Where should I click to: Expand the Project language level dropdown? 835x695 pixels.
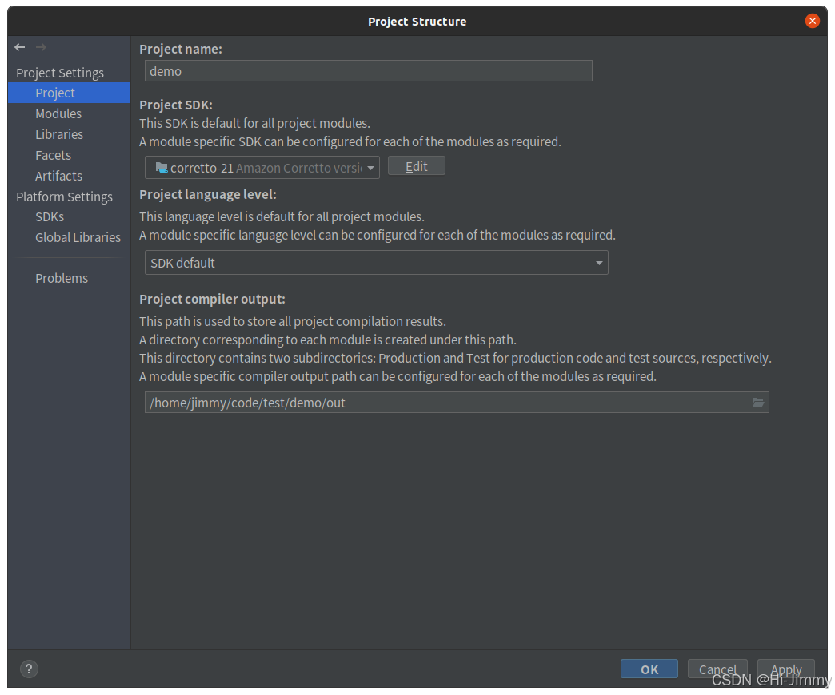(x=598, y=262)
